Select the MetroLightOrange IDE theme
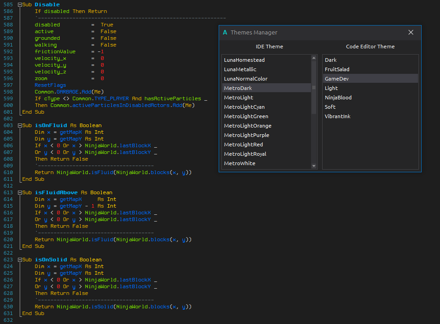The height and width of the screenshot is (324, 440). click(x=247, y=126)
